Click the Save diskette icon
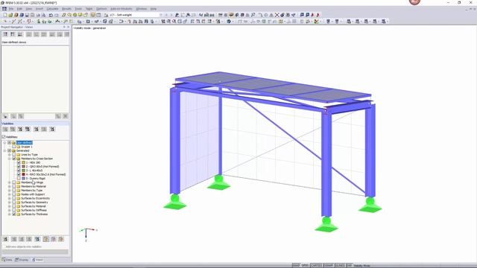The height and width of the screenshot is (268, 477). (27, 15)
